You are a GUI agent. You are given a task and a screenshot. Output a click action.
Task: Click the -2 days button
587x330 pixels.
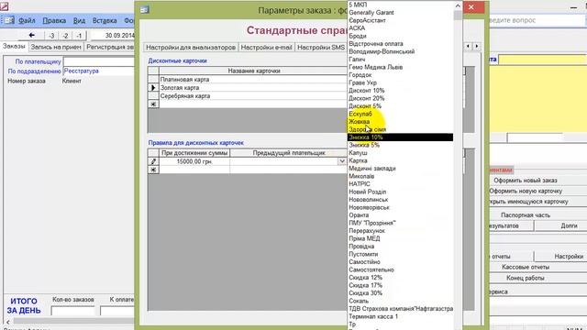[65, 36]
